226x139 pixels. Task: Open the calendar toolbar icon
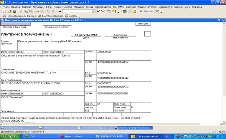point(130,11)
